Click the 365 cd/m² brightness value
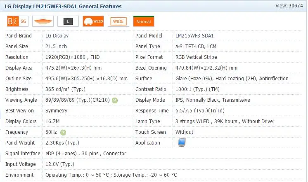This screenshot has height=182, width=308. [65, 89]
